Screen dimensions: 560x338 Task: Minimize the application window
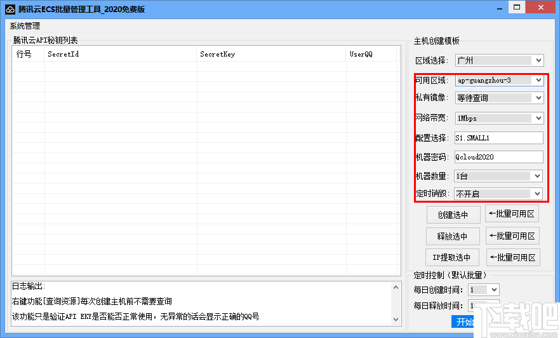coord(499,8)
